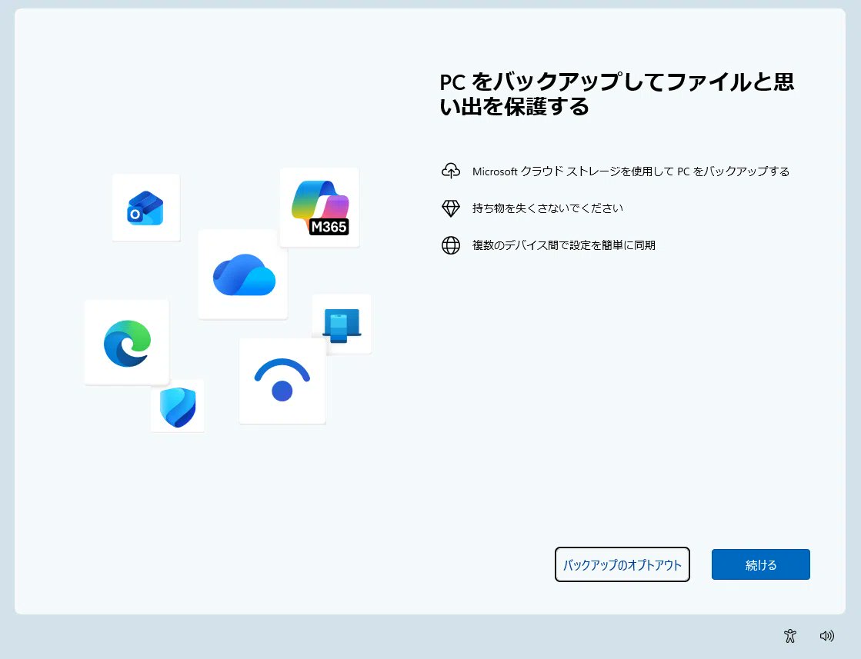Click the Phone Link device icon tile
Screen dimensions: 861x659
(x=342, y=324)
